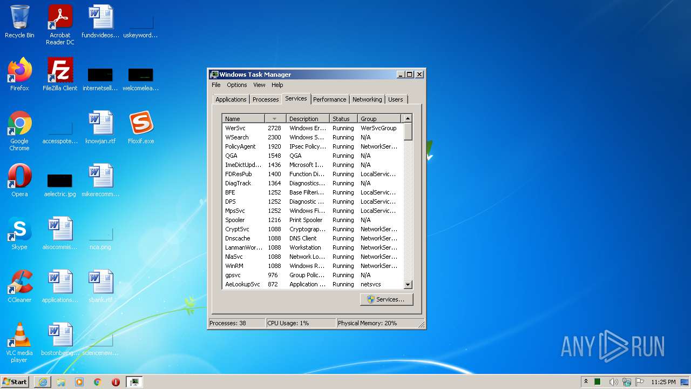Sort services by Status column header
This screenshot has width=691, height=389.
(x=343, y=119)
